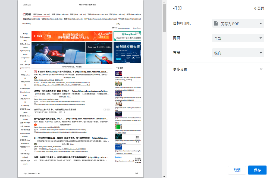This screenshot has height=178, width=270.
Task: Select 博客 in the CSDN navigation
Action: tap(54, 14)
